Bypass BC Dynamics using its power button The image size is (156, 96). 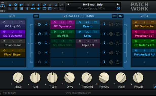click(x=55, y=22)
